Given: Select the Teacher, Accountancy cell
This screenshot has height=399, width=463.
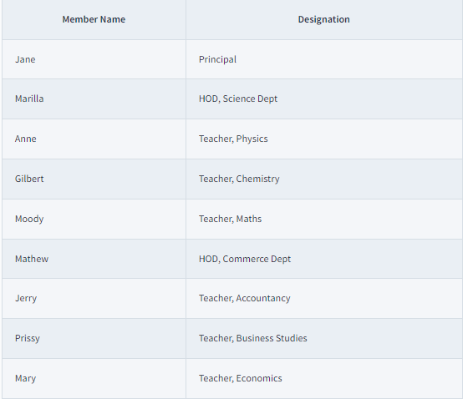Looking at the screenshot, I should tap(324, 299).
